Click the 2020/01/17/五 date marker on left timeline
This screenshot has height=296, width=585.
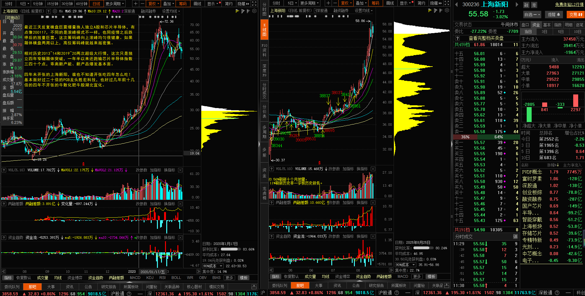pos(152,272)
